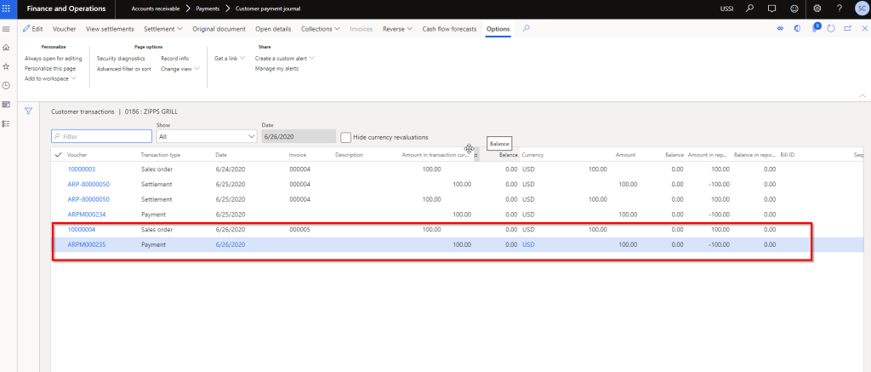871x372 pixels.
Task: Open the Settings gear icon
Action: (817, 9)
